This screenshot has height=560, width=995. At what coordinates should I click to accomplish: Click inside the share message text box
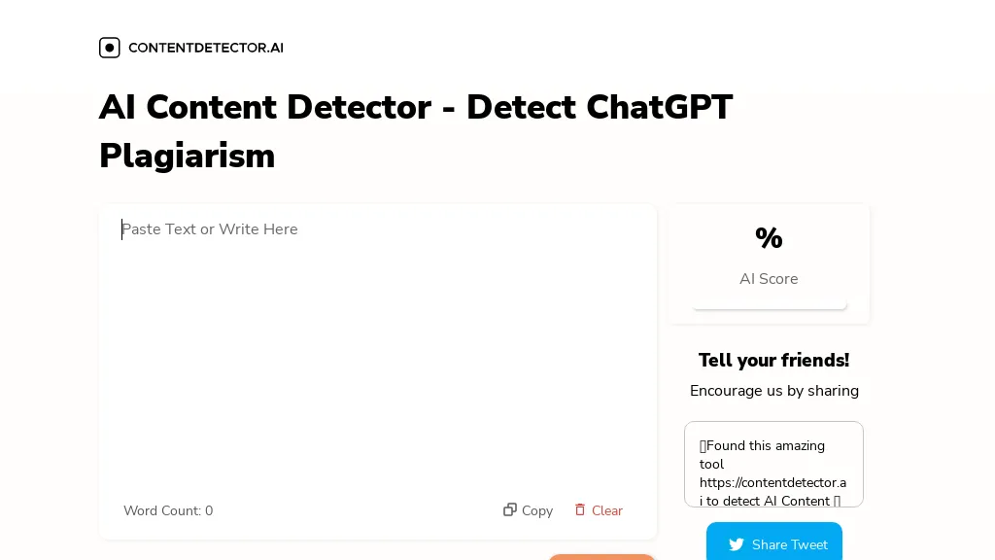[773, 464]
